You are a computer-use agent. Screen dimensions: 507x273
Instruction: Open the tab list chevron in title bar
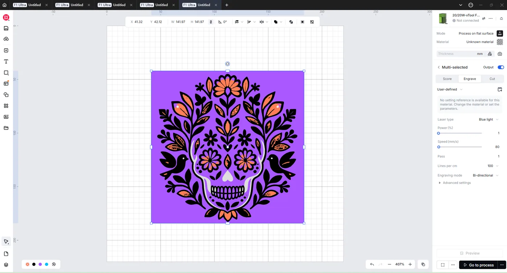(460, 5)
